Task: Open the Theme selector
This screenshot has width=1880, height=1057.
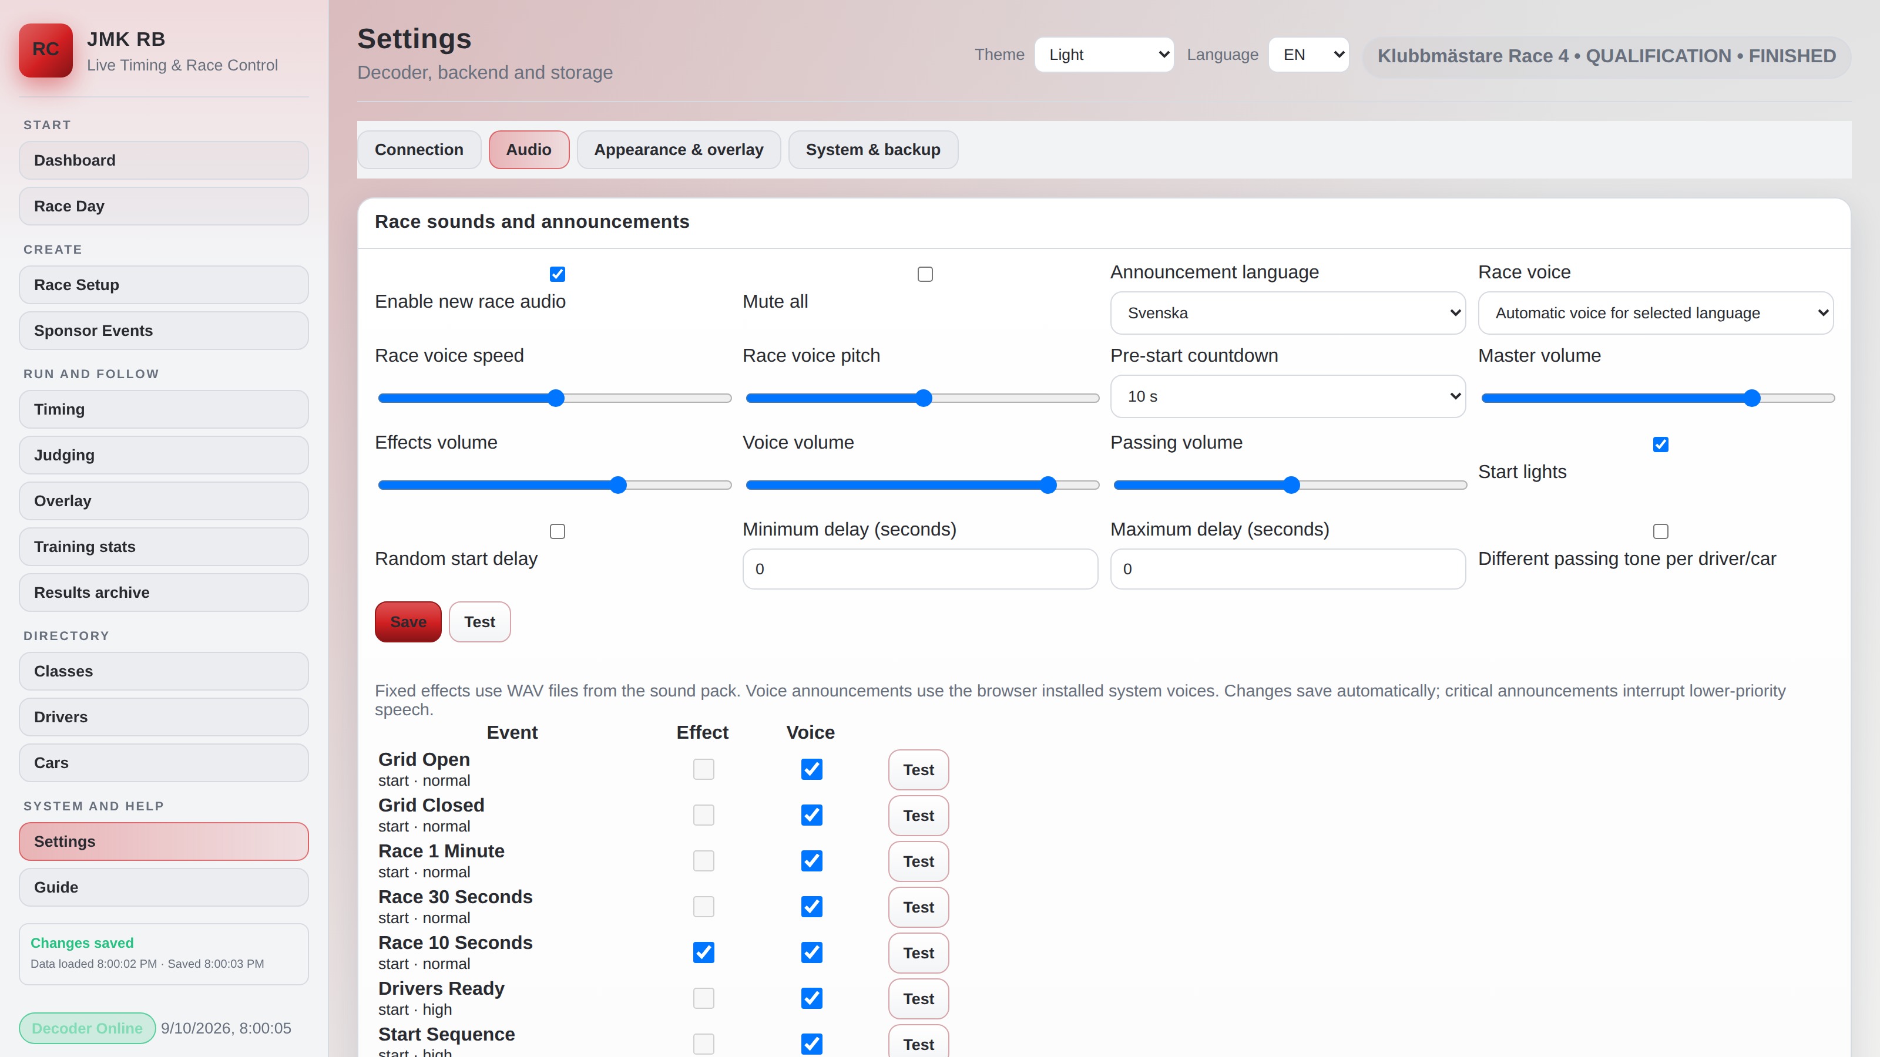Action: click(x=1103, y=55)
